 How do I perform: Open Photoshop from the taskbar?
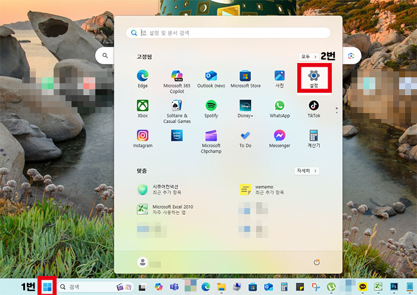pos(394,287)
